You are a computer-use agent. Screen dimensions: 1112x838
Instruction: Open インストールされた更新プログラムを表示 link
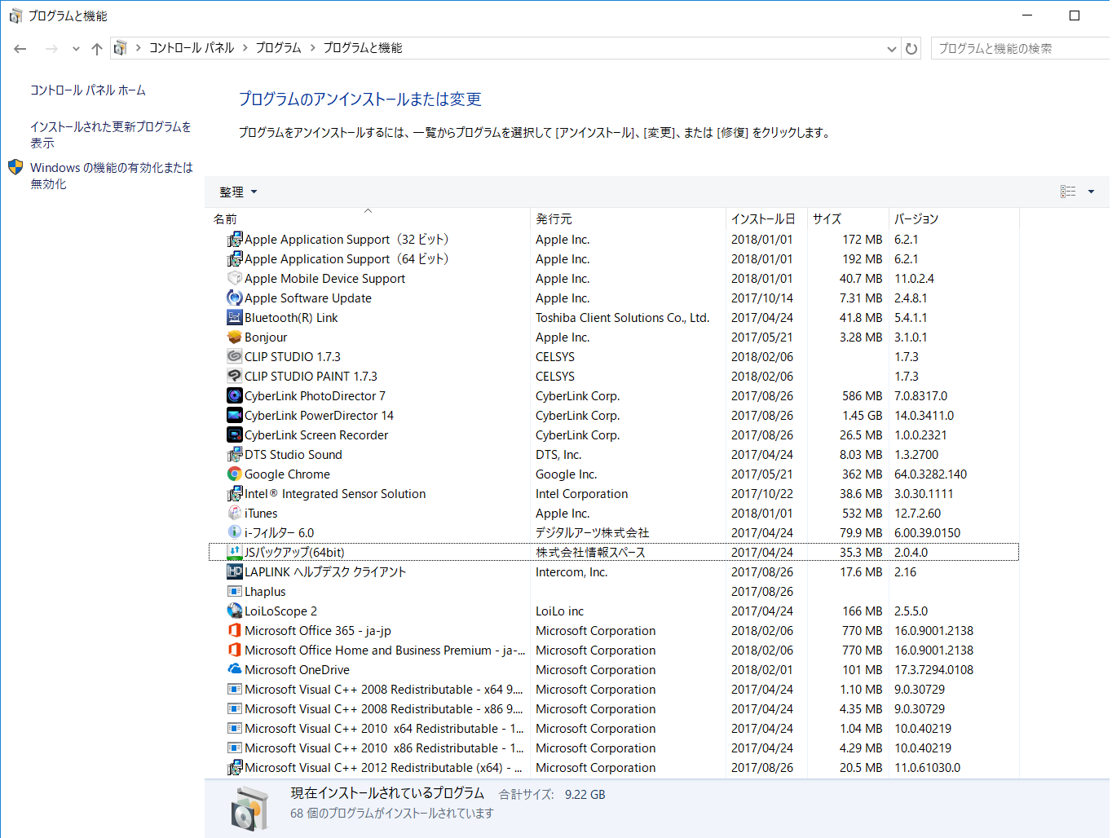(x=111, y=135)
